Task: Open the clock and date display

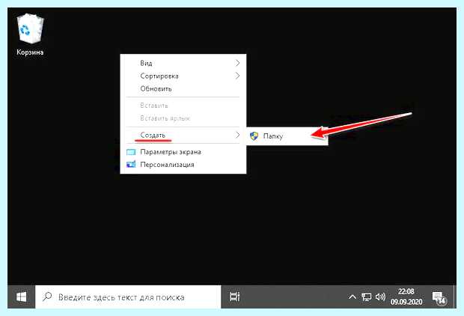Action: point(406,297)
